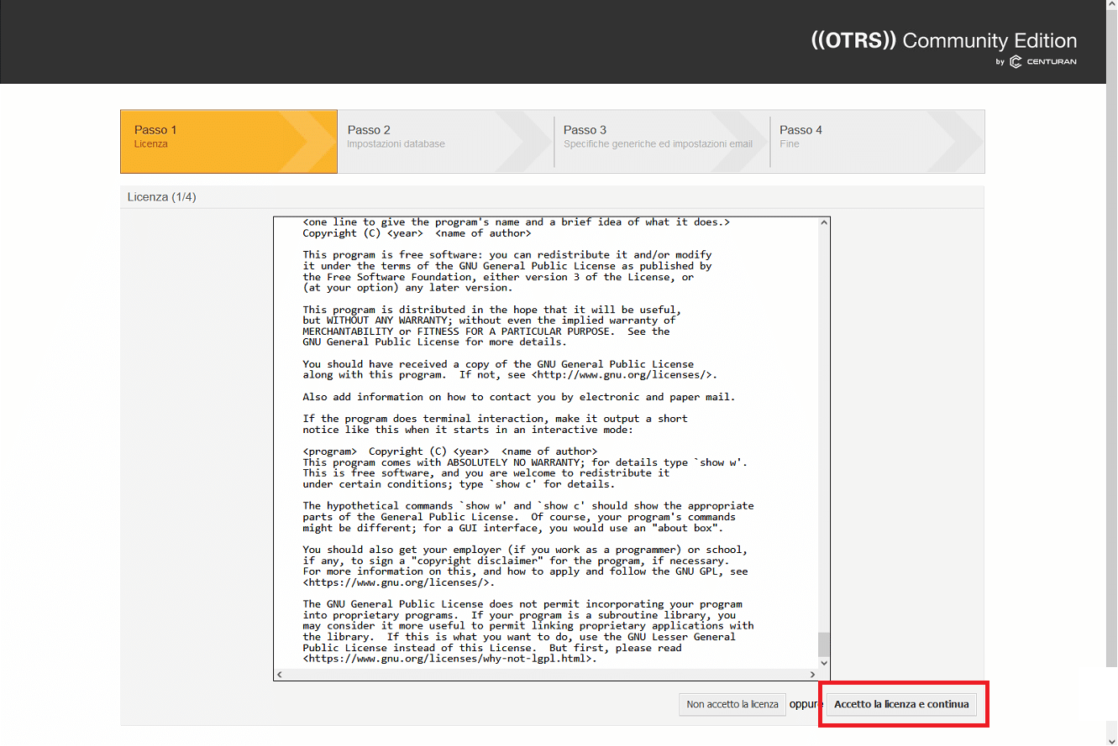Image resolution: width=1118 pixels, height=746 pixels.
Task: Click Accetto la licenza e continua button
Action: pyautogui.click(x=901, y=704)
